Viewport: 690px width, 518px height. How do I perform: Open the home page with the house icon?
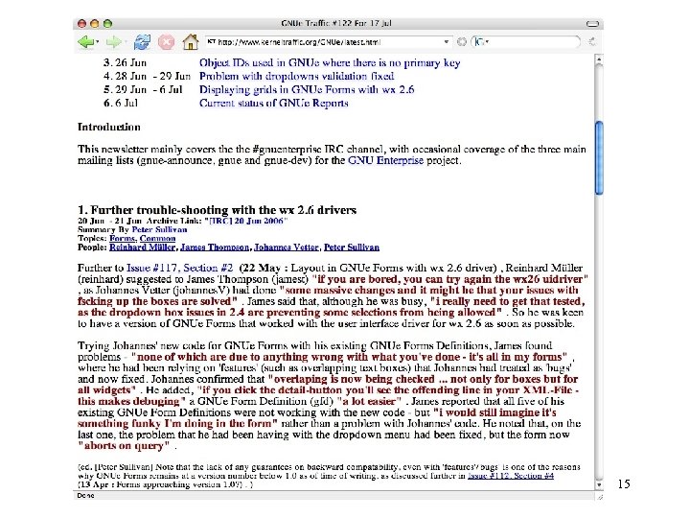click(191, 42)
